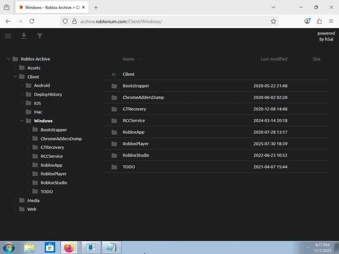Close the Roblox Archive tab
The height and width of the screenshot is (254, 339).
click(83, 7)
